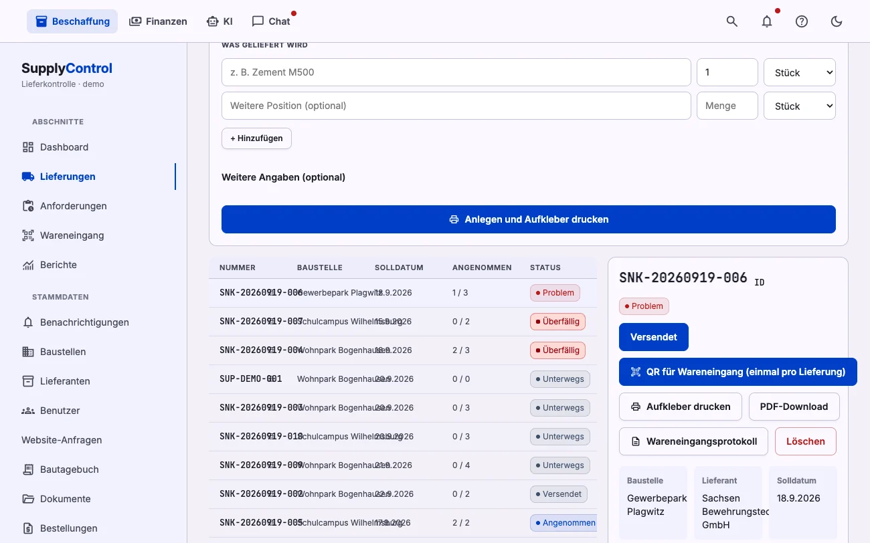Click the Versendet status button

(654, 337)
